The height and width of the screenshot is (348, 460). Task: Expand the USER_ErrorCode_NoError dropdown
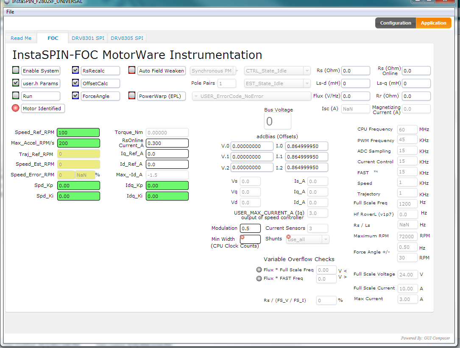pyautogui.click(x=251, y=96)
